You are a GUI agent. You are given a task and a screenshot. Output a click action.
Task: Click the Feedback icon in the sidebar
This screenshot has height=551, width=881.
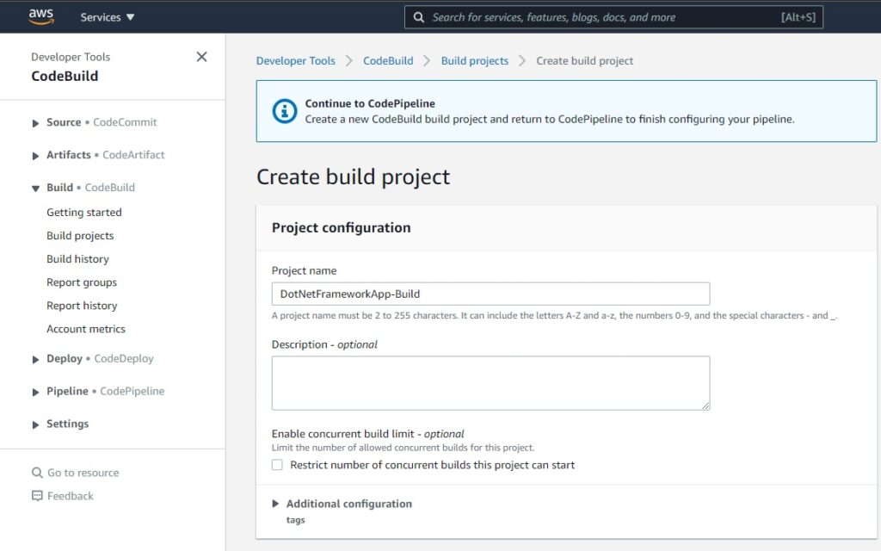(x=37, y=495)
